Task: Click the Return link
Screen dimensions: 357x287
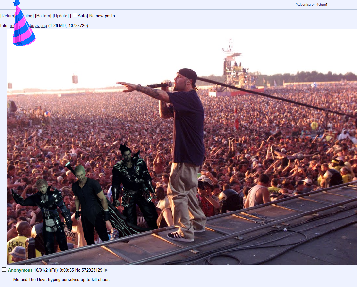Action: [x=8, y=16]
